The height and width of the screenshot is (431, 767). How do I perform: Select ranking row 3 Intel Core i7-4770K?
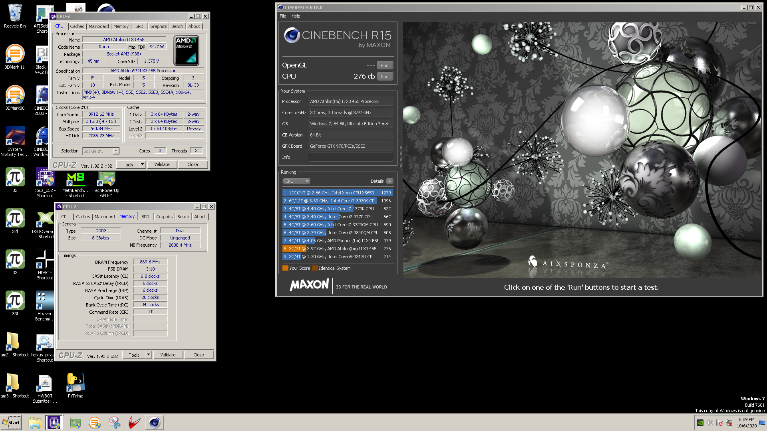[x=338, y=209]
